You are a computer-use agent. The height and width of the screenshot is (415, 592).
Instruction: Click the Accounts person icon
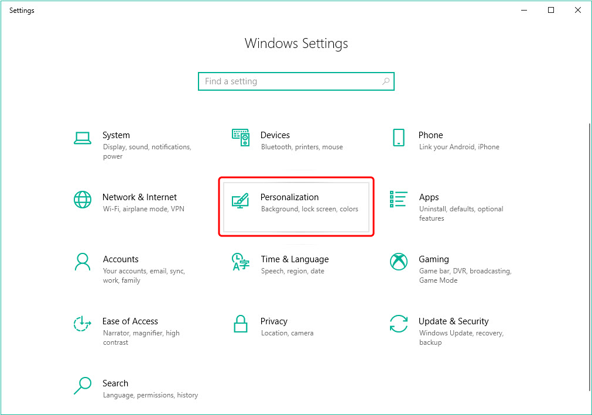[x=83, y=262]
